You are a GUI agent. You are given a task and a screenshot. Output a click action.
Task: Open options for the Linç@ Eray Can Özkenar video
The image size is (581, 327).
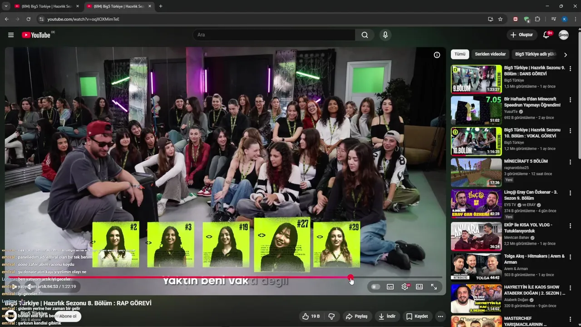[570, 193]
